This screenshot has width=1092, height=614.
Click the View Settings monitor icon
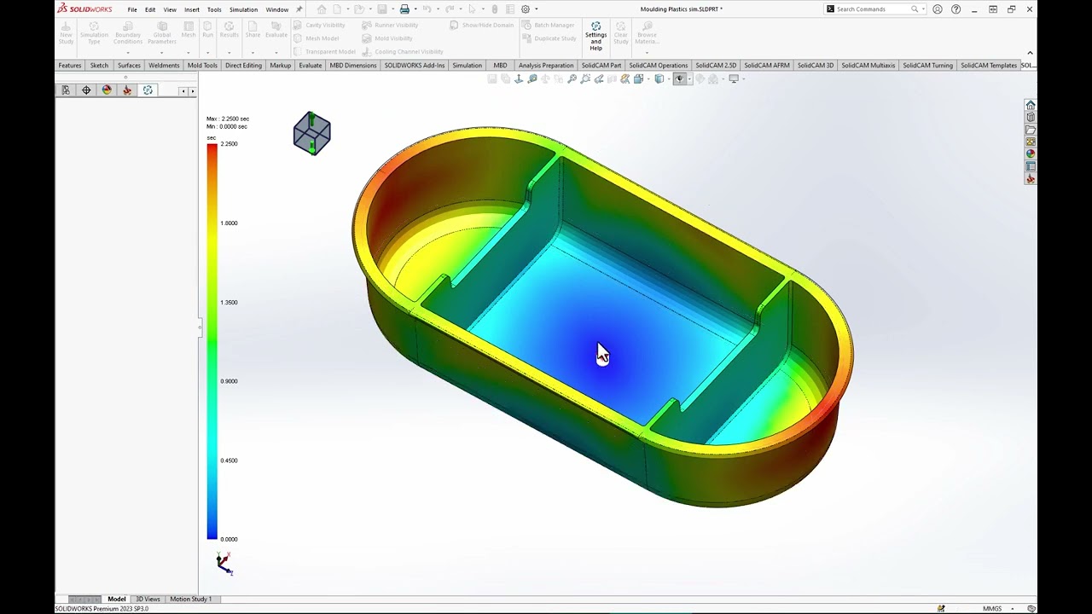click(x=734, y=78)
